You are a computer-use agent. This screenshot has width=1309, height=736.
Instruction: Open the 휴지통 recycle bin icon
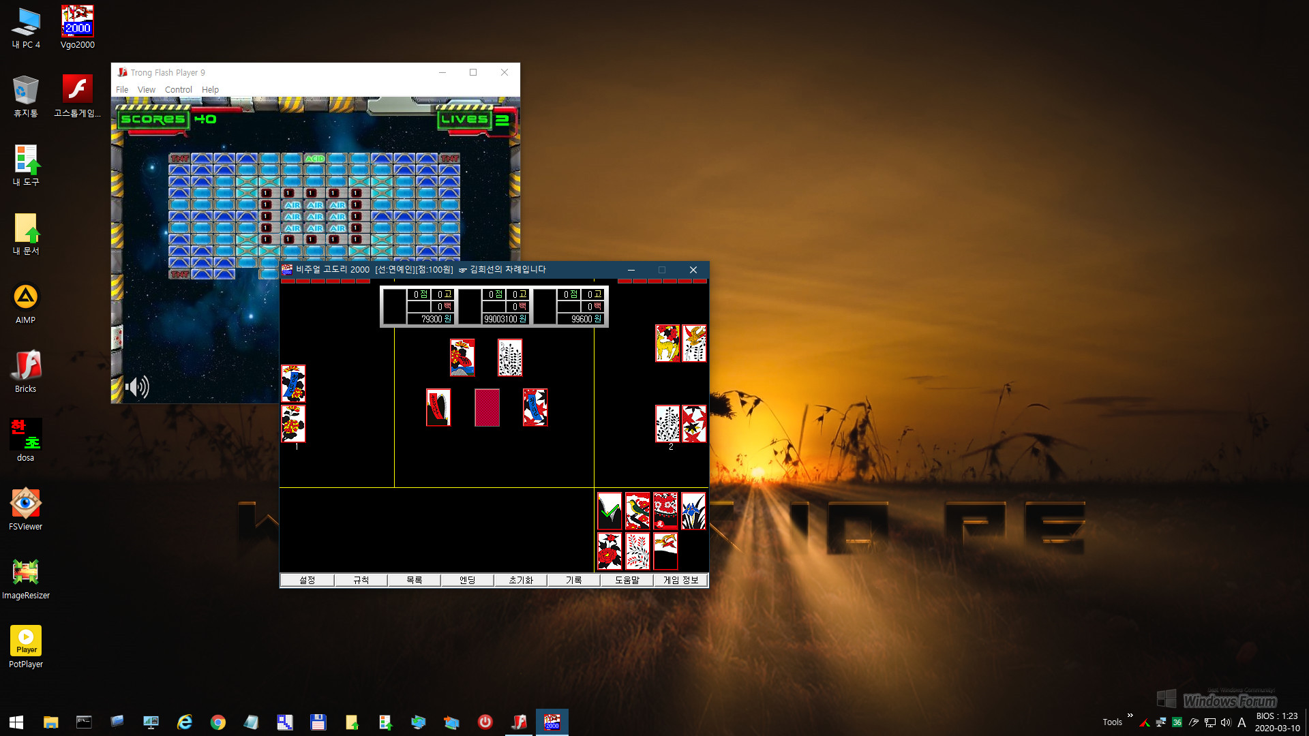click(26, 96)
